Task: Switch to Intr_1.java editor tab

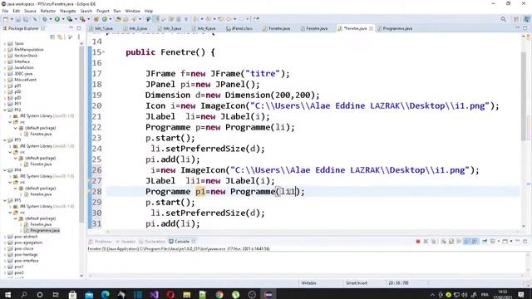Action: (101, 28)
